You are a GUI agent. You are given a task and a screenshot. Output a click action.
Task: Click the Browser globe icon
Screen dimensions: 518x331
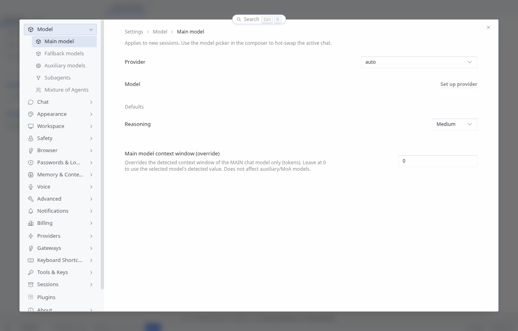tap(31, 151)
